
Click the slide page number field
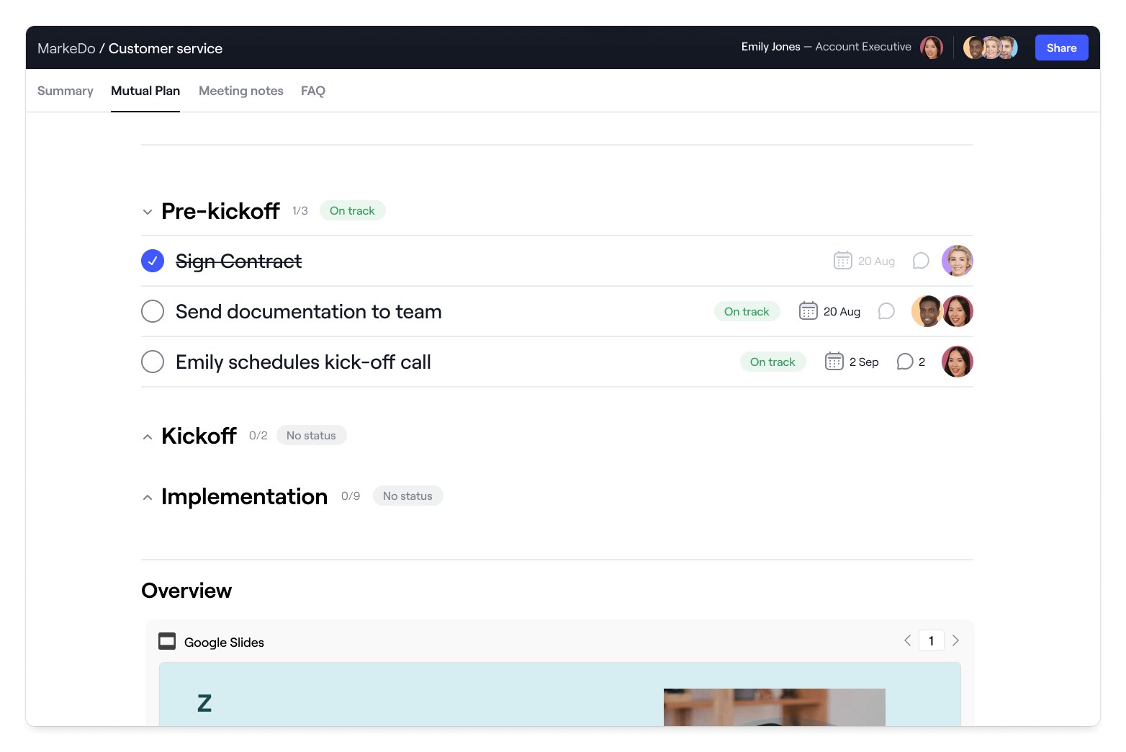931,640
